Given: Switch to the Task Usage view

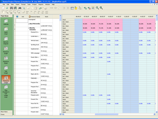Looking at the screenshot, I should click(6, 70).
